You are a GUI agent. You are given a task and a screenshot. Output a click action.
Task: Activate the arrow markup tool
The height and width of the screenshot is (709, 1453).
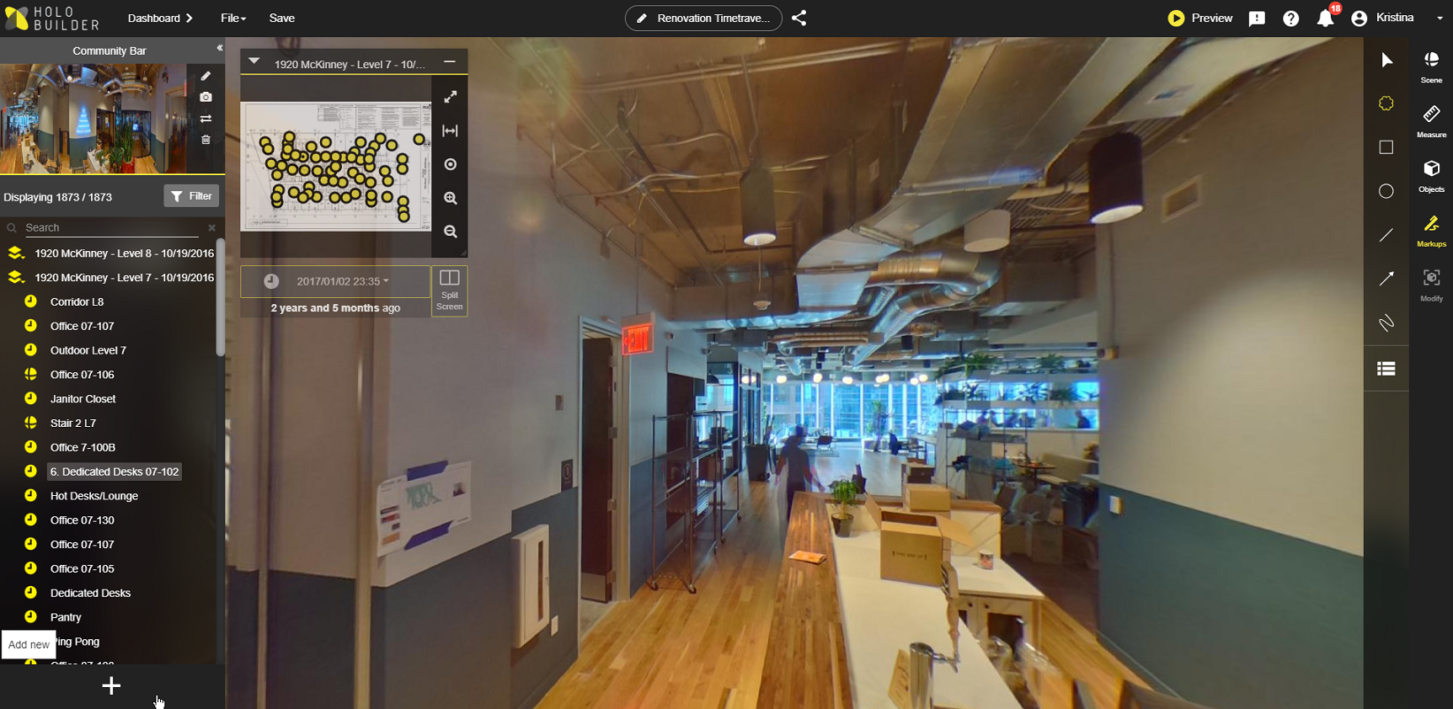[x=1386, y=279]
